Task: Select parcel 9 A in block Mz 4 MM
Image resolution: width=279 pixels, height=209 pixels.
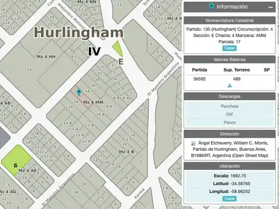Action: click(109, 106)
